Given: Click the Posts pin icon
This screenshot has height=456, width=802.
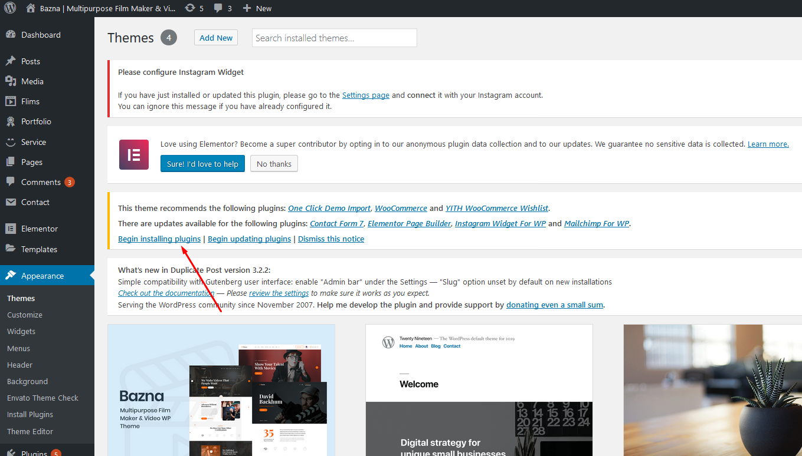Looking at the screenshot, I should pyautogui.click(x=11, y=61).
